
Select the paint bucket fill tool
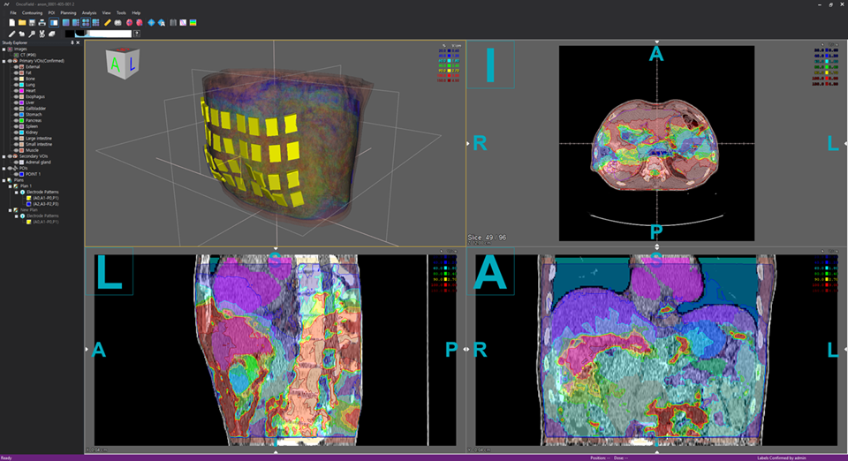click(22, 34)
